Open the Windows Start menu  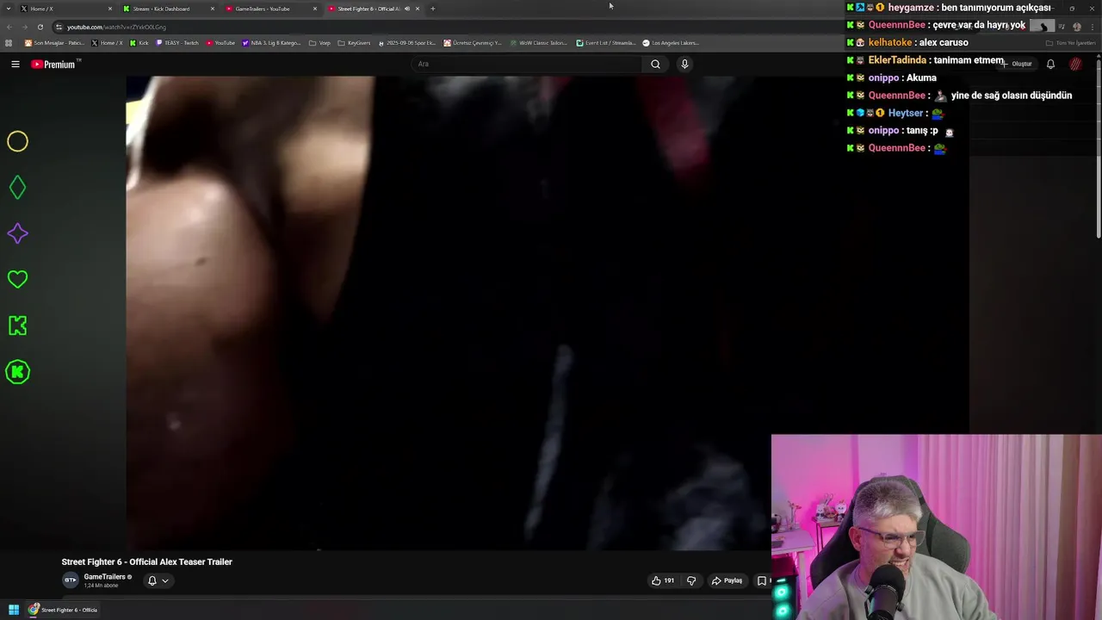pos(14,610)
